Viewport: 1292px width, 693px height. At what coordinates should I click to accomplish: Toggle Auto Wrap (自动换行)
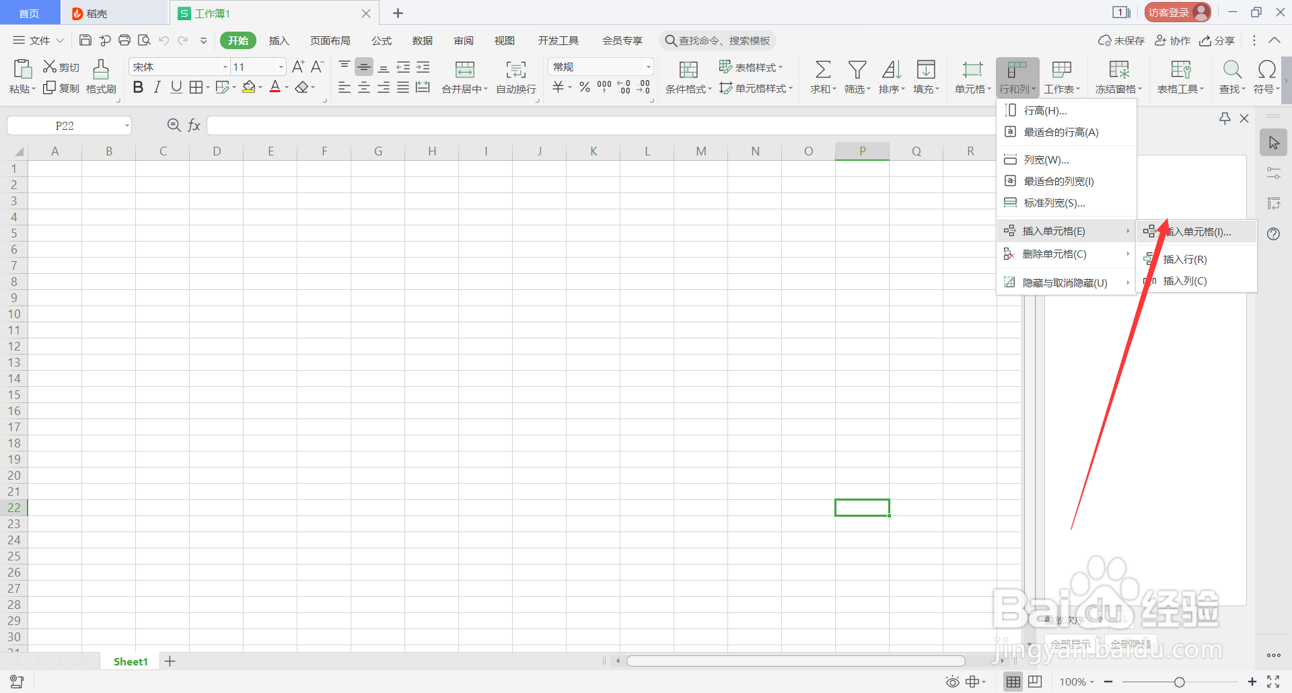[516, 77]
